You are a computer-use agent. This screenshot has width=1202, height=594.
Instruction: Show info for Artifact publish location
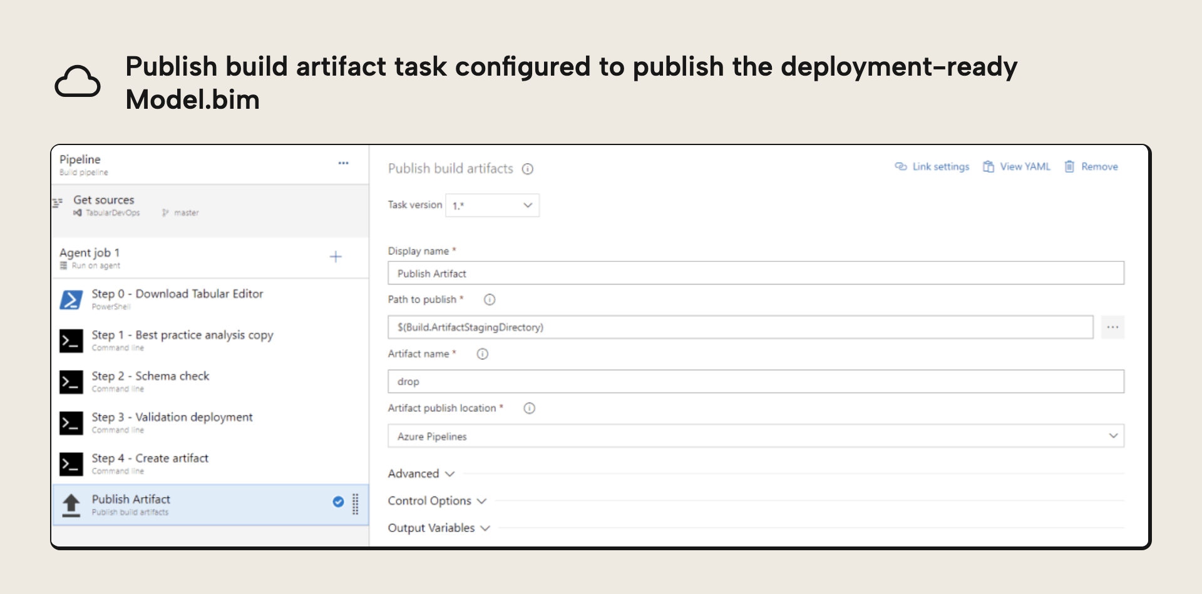point(529,408)
